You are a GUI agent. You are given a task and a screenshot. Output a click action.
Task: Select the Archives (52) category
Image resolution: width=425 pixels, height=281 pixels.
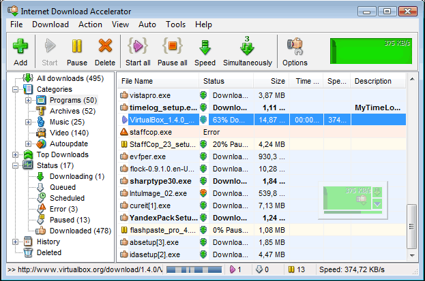[x=72, y=111]
